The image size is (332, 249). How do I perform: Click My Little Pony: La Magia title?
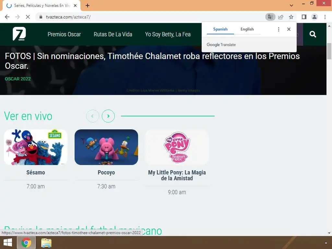[177, 175]
